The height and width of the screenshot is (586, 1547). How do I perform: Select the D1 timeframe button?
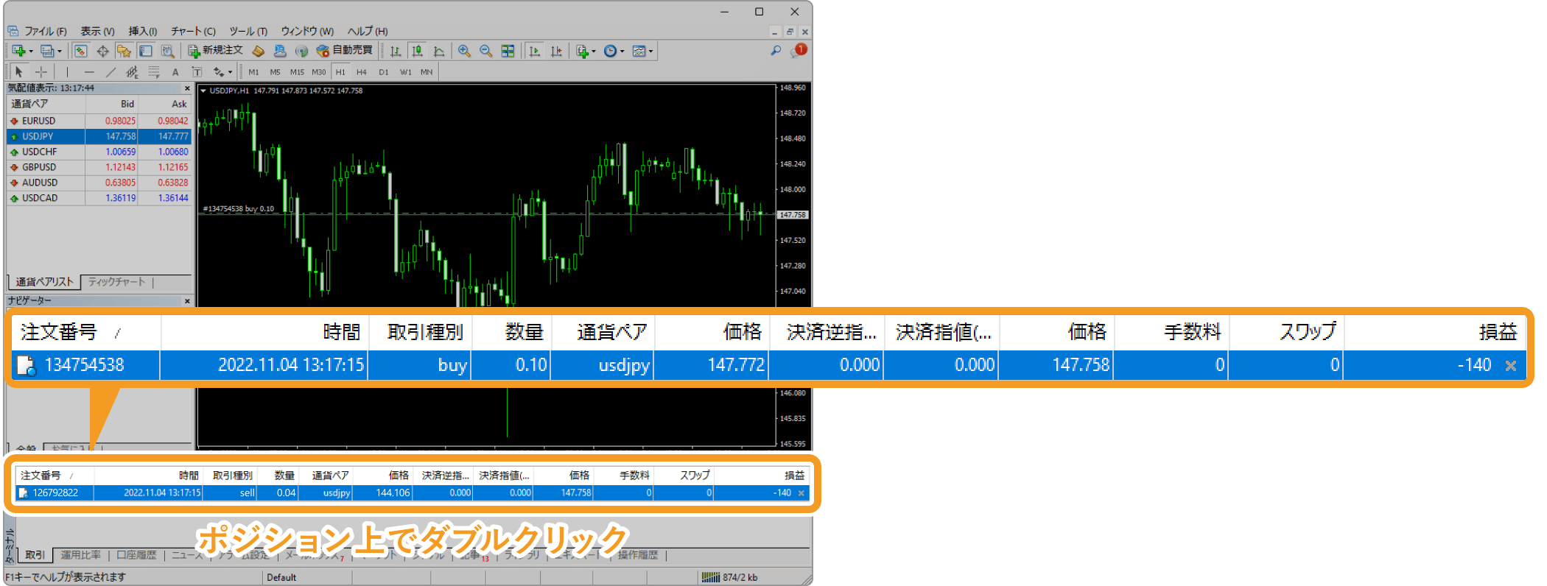point(383,72)
